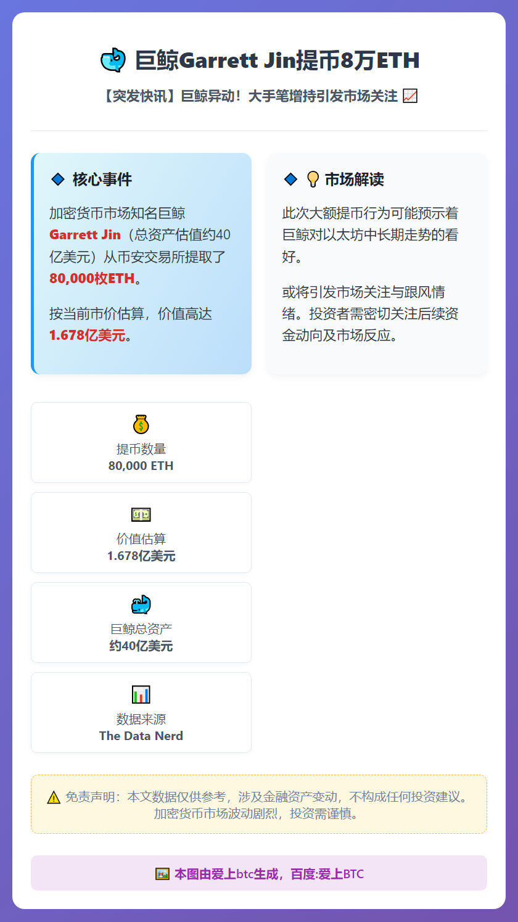
Task: Click the red 80,000枚ETH text
Action: (92, 278)
